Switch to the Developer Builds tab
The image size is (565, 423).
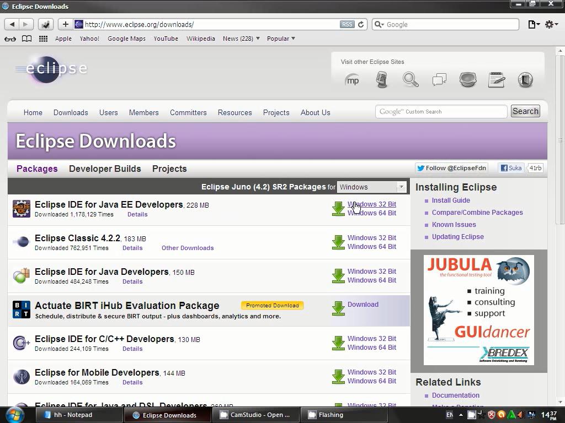[x=105, y=169]
